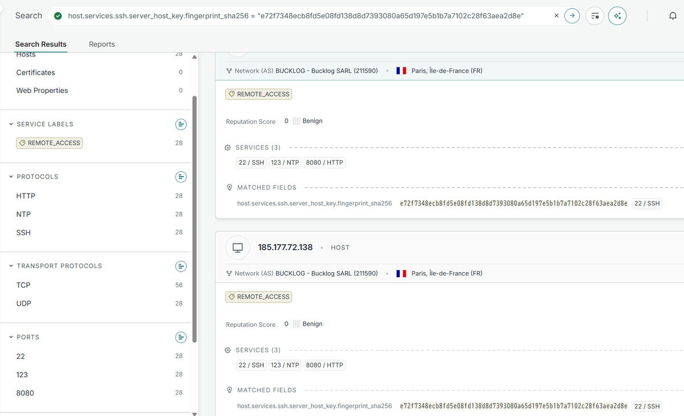Image resolution: width=684 pixels, height=416 pixels.
Task: Run the search with the arrow button
Action: click(x=572, y=16)
